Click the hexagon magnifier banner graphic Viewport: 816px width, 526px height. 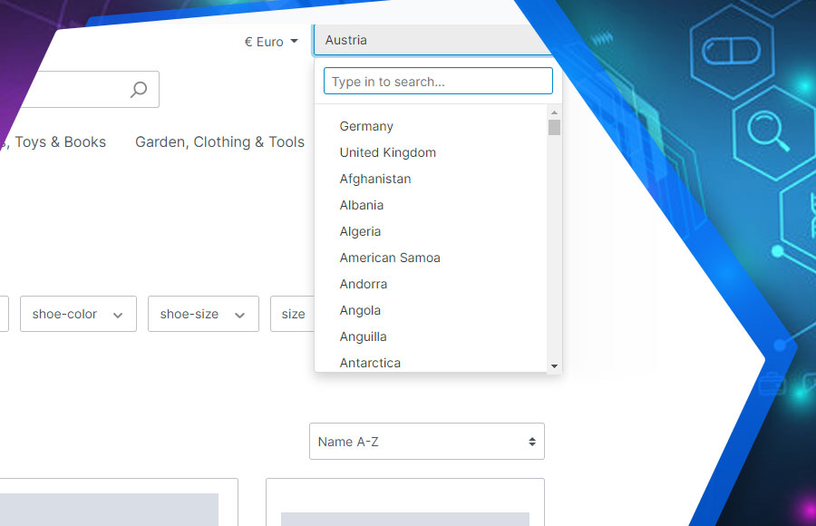(x=770, y=131)
